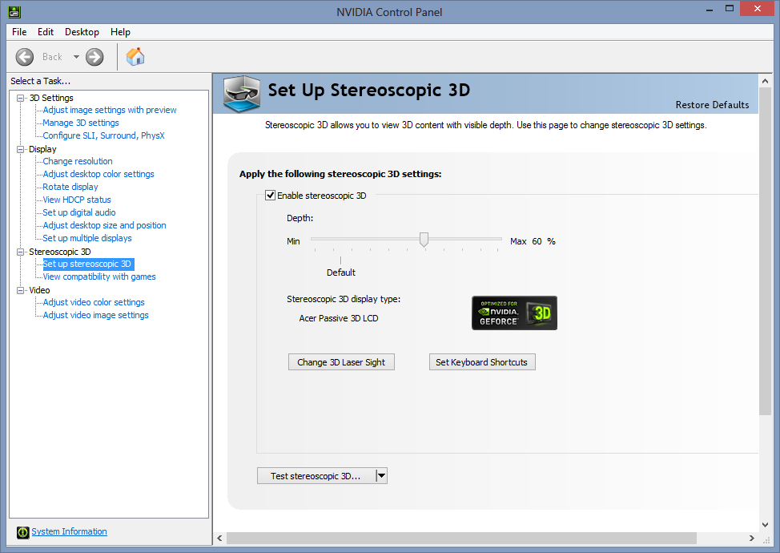This screenshot has width=780, height=553.
Task: Click Test stereoscopic 3D button
Action: pos(316,476)
